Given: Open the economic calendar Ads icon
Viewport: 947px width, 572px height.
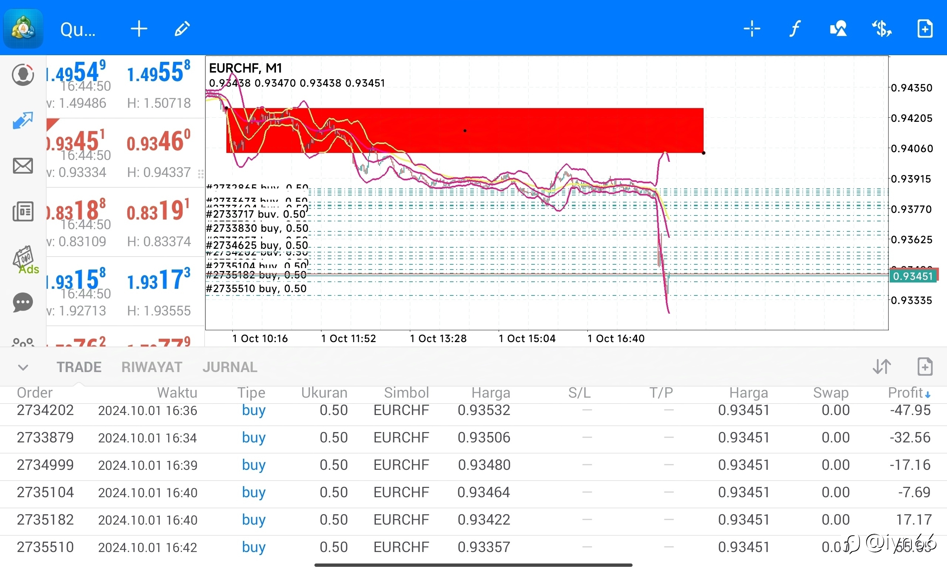Looking at the screenshot, I should [x=26, y=259].
